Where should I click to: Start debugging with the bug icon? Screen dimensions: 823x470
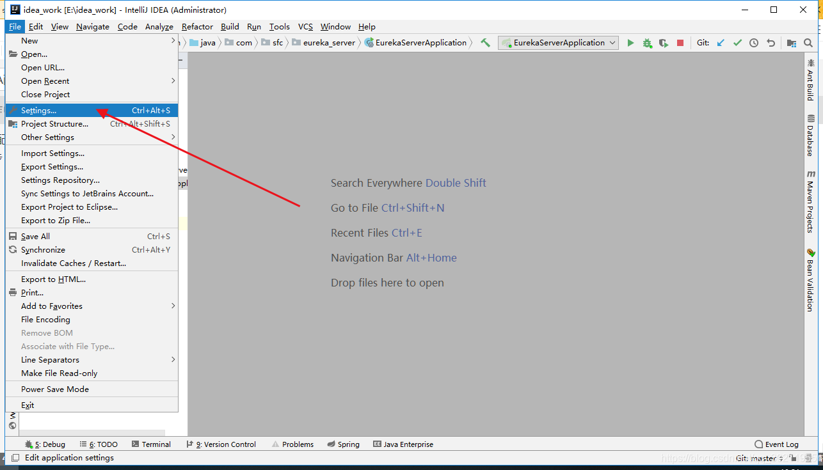(647, 43)
